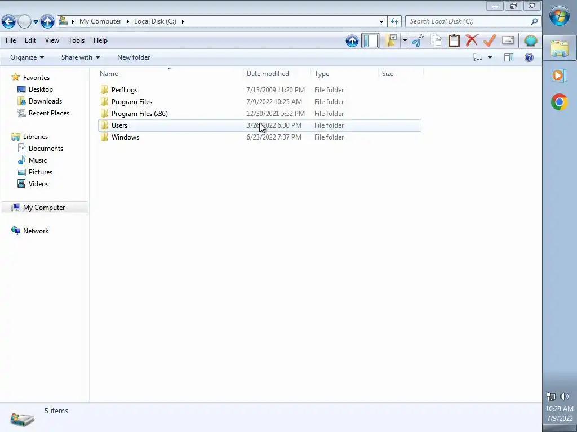577x432 pixels.
Task: Open the Edit menu
Action: tap(30, 40)
